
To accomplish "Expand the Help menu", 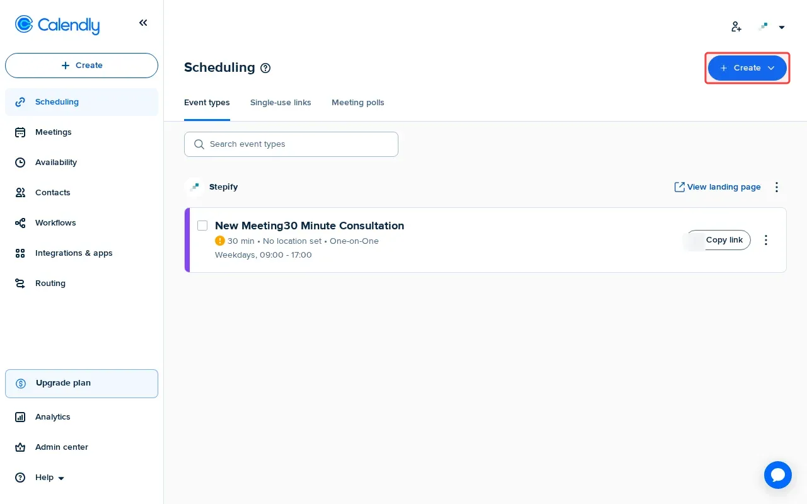I will 49,478.
